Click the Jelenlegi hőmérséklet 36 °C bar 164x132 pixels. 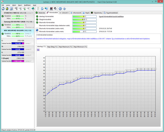[84, 16]
